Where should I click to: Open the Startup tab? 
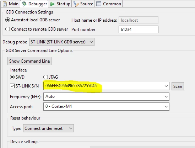tap(60, 4)
